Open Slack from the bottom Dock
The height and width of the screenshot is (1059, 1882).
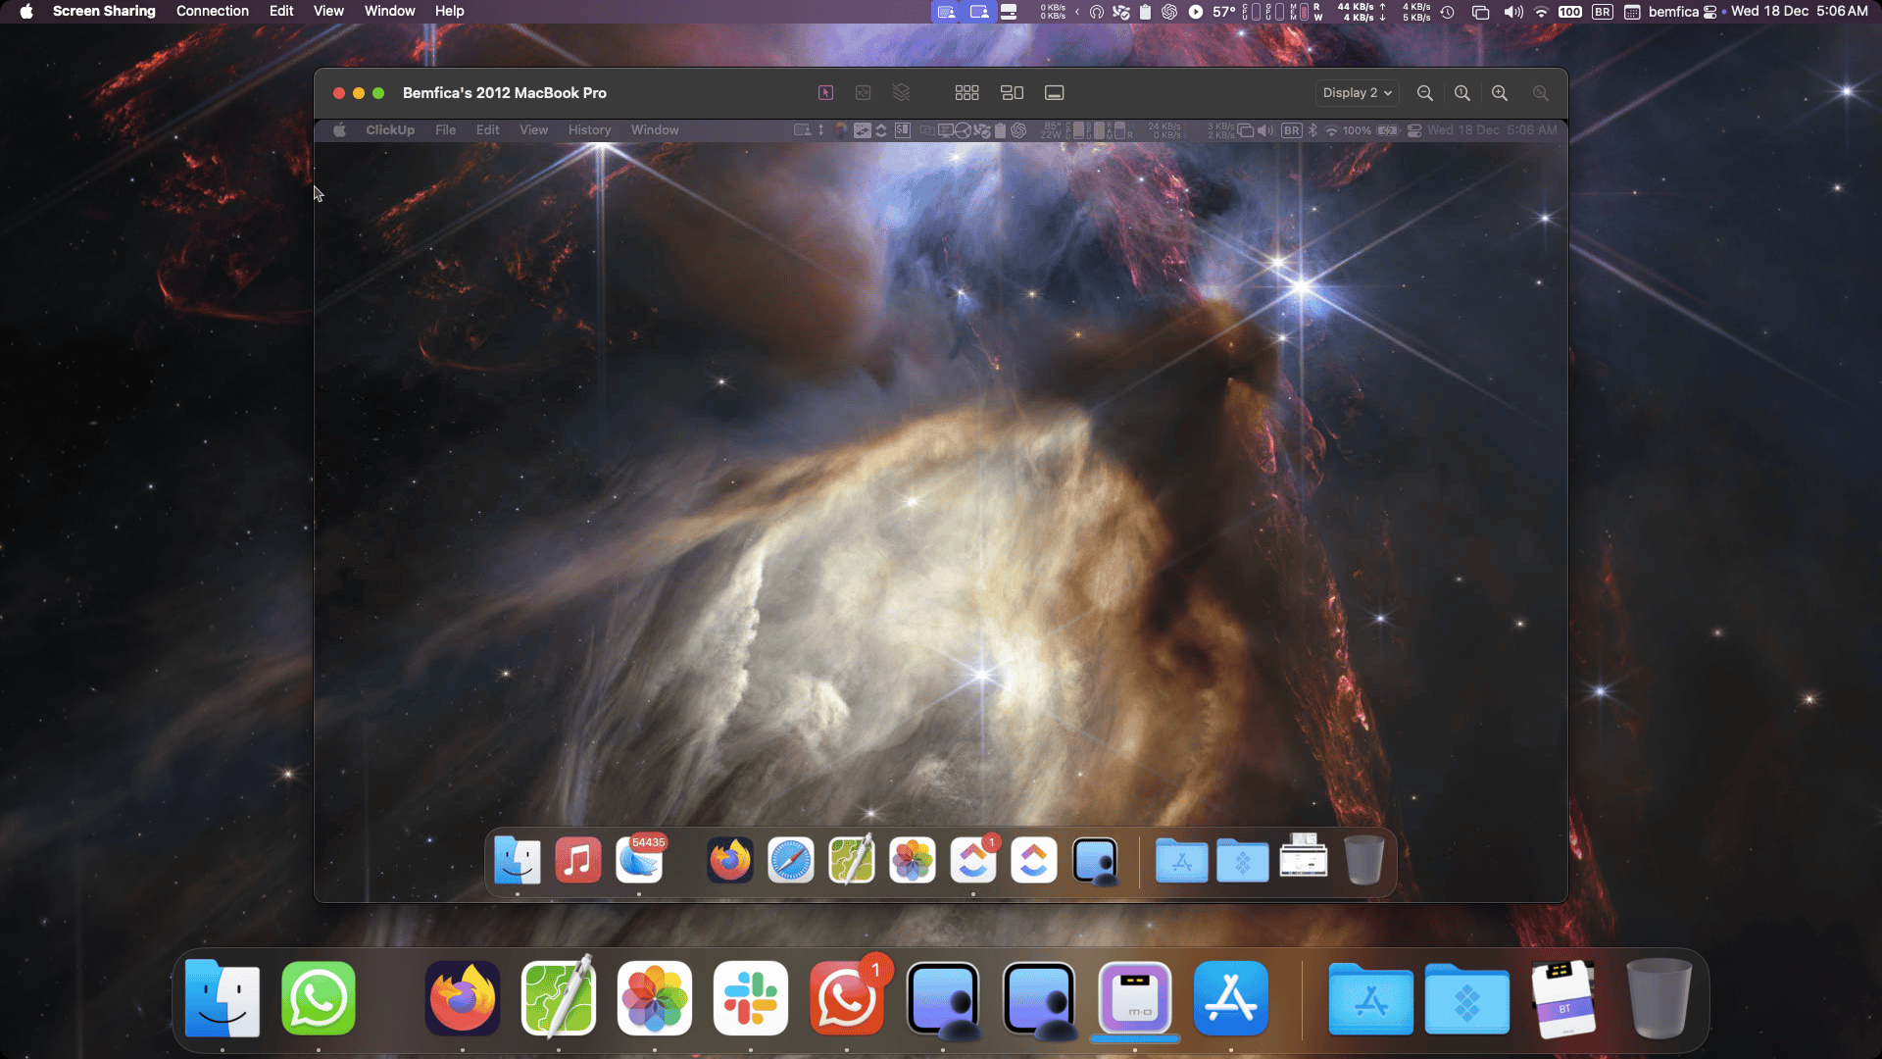point(750,998)
